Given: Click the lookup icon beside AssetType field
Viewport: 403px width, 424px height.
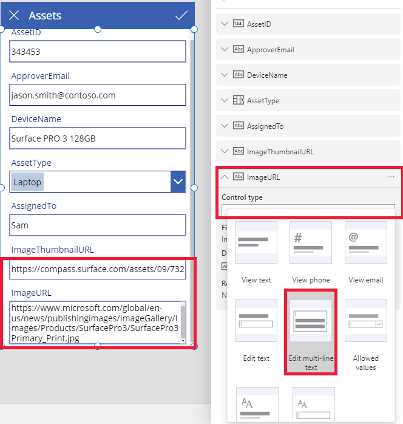Looking at the screenshot, I should point(239,100).
